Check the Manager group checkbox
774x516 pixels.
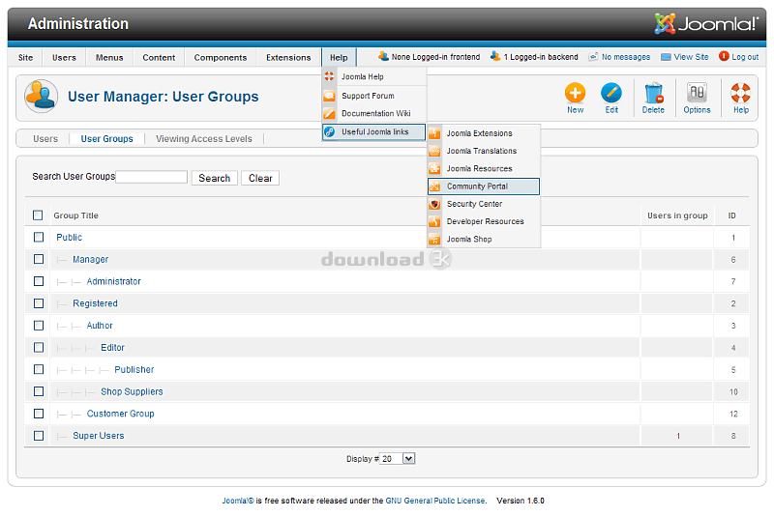pyautogui.click(x=39, y=259)
